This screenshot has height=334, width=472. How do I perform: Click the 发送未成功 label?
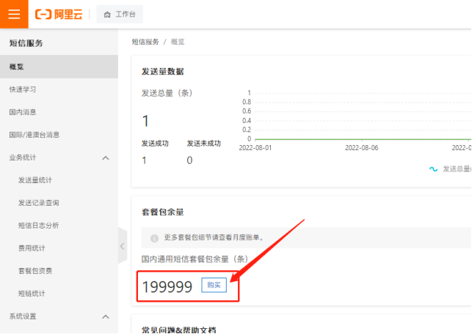point(204,144)
